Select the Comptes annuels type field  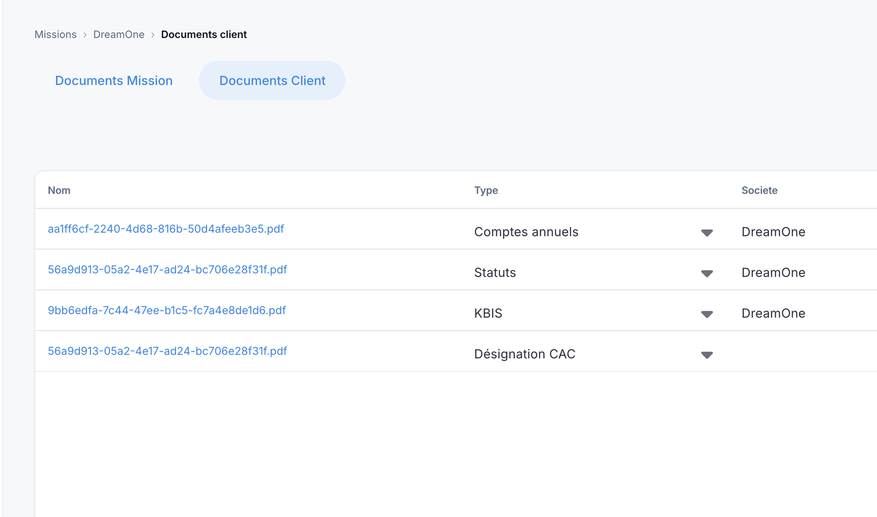(593, 232)
